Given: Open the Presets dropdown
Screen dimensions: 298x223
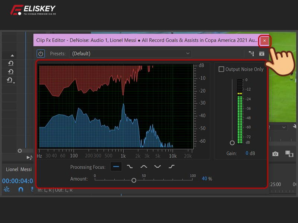Looking at the screenshot, I should pos(131,54).
